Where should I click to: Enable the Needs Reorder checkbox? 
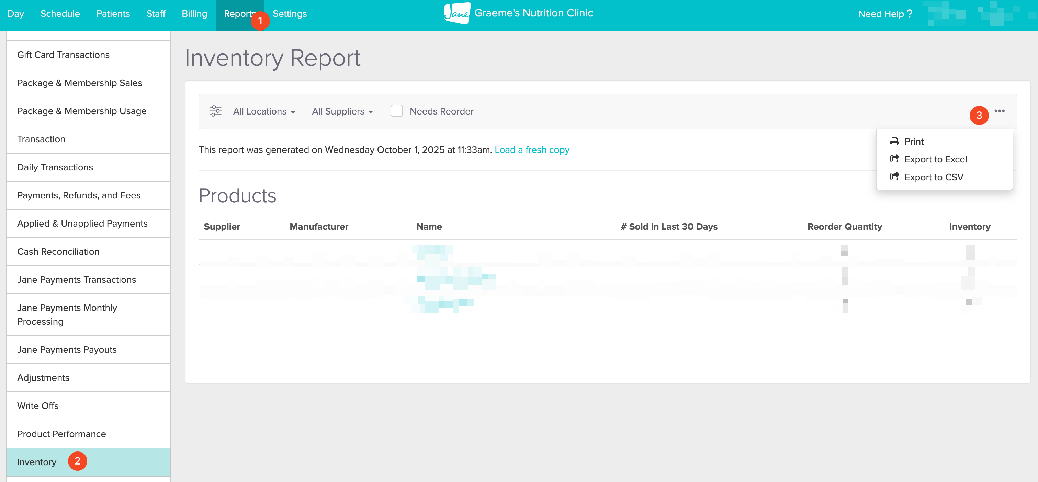[x=396, y=111]
